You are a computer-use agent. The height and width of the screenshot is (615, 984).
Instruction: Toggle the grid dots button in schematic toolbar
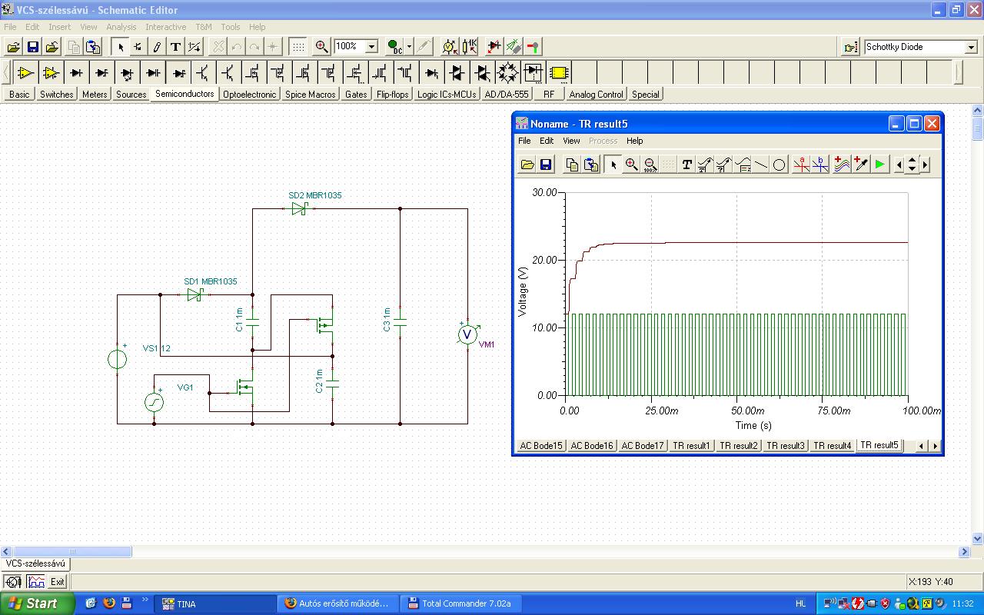[298, 47]
